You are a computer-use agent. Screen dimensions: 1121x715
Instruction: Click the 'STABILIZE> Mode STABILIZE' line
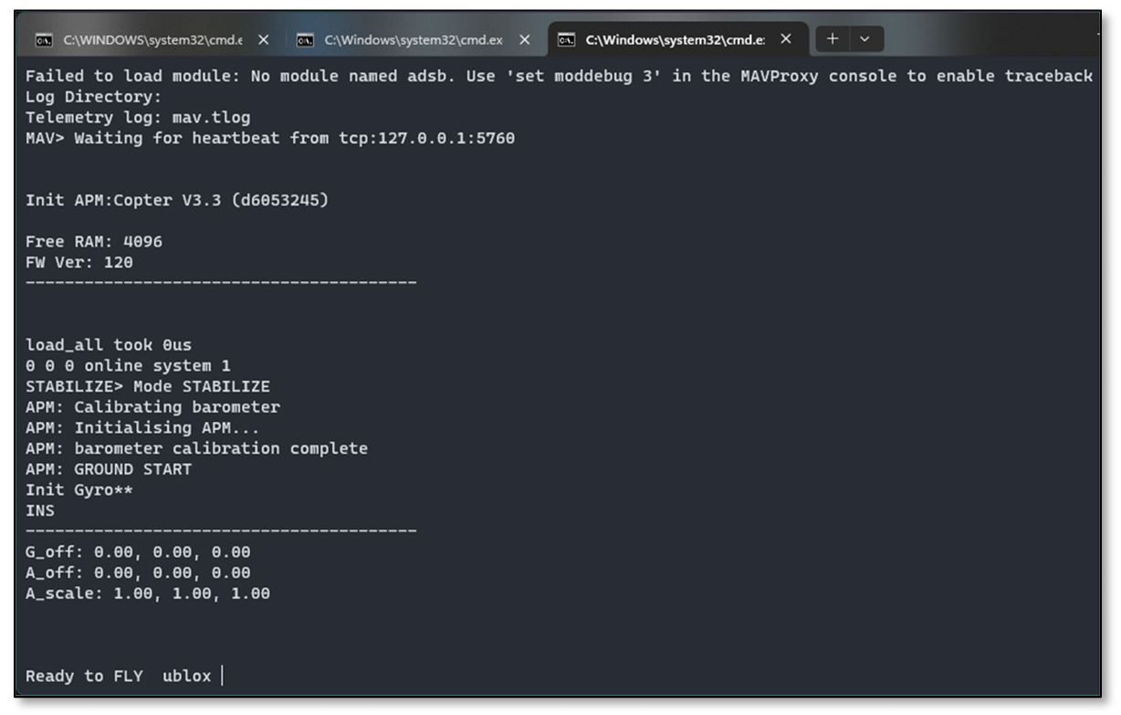147,386
